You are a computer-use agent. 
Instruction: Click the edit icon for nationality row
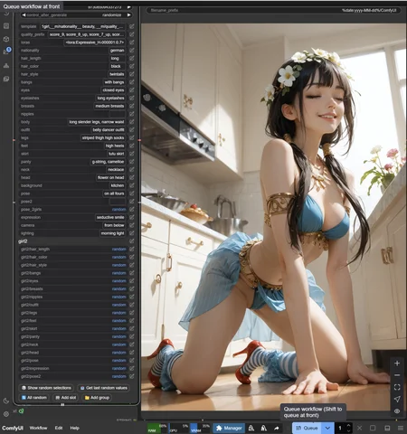[132, 51]
